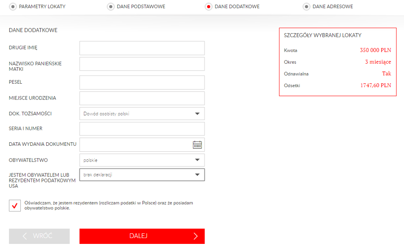Viewport: 404px width, 249px height.
Task: Click the red DANE DODATKOWE step dot
Action: pyautogui.click(x=208, y=6)
